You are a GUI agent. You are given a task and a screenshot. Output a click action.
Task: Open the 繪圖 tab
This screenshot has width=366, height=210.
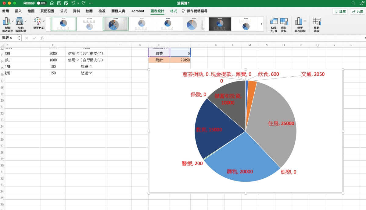tap(31, 11)
